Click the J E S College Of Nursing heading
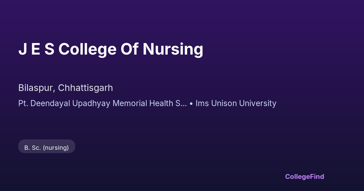364x191 pixels. (111, 49)
